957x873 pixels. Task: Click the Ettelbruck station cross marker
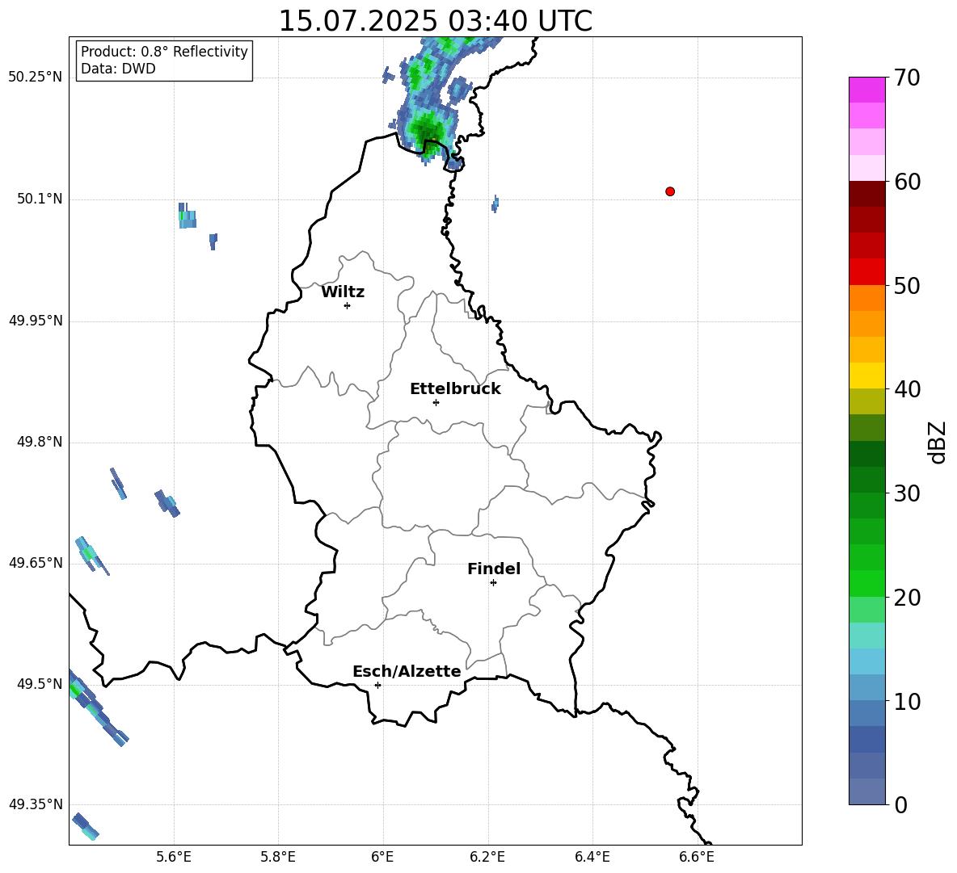coord(436,402)
